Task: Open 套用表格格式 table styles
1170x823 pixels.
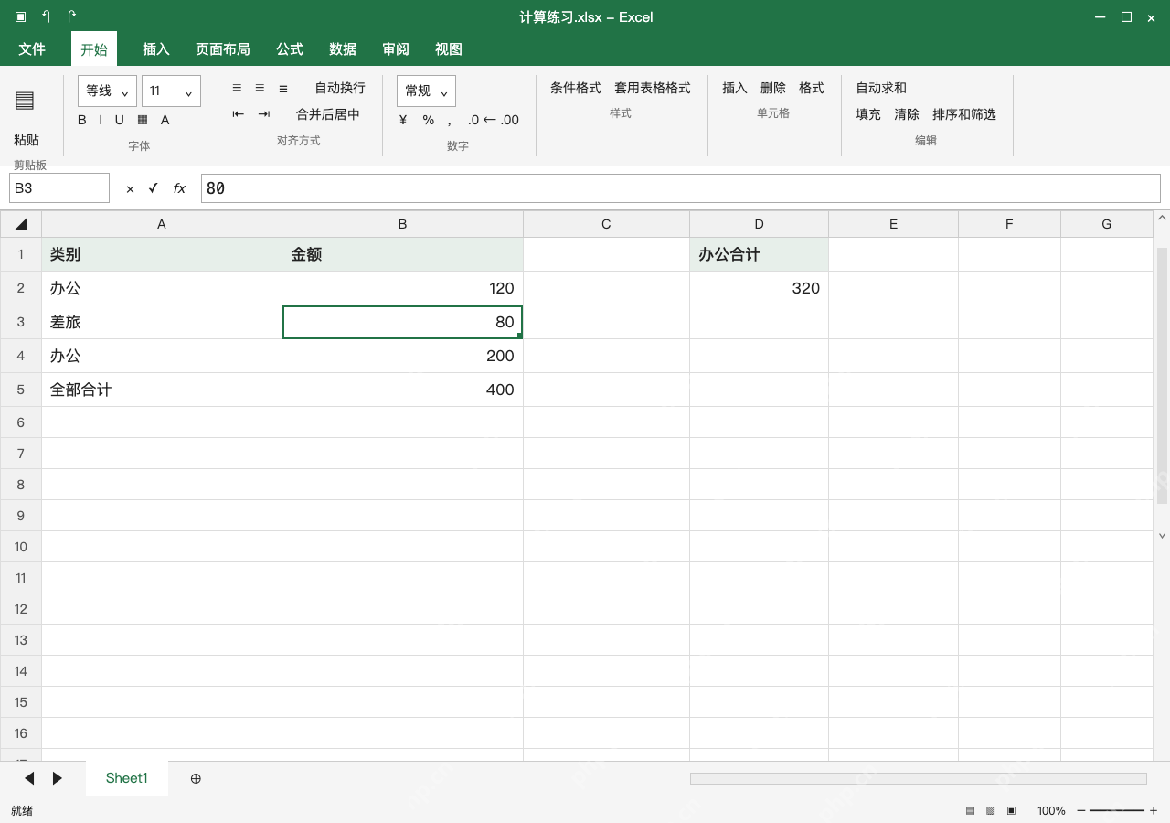Action: (653, 88)
